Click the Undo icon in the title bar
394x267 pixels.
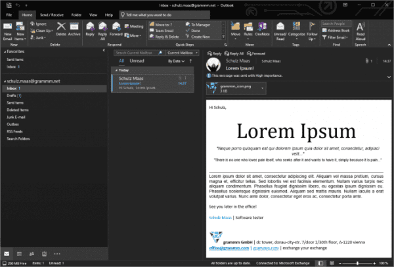pos(18,5)
